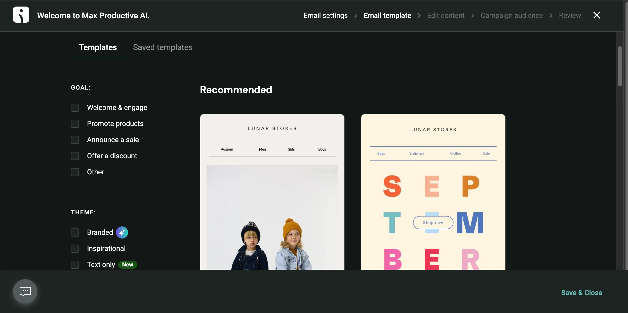Click the Branded AI sparkle badge
This screenshot has height=313, width=628.
[122, 232]
